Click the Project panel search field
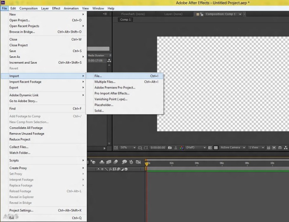The image size is (289, 222). pos(98,48)
